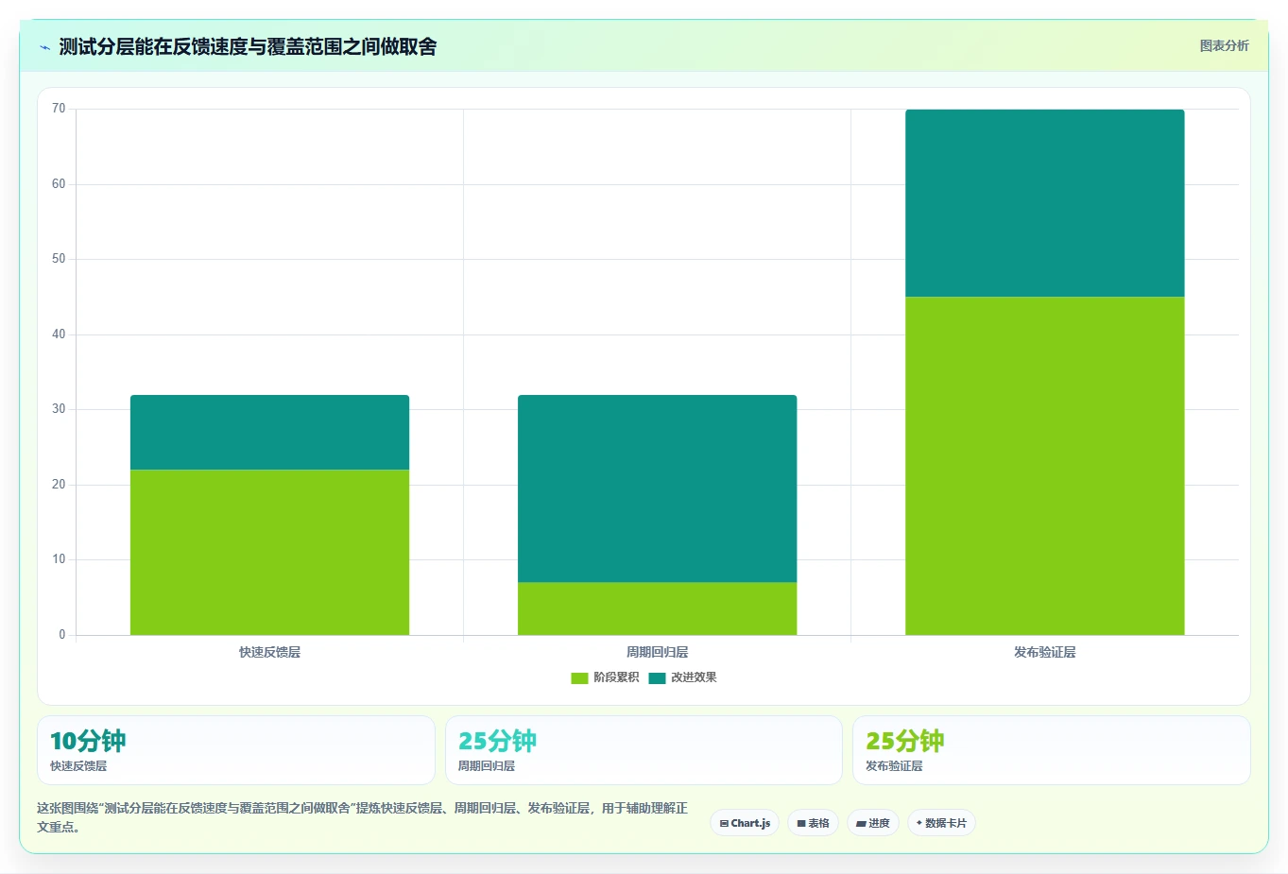Click the green 阶段累积 segment of 周期回归层 bar

pyautogui.click(x=657, y=608)
